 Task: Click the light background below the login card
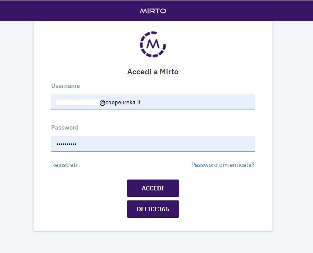tap(153, 243)
